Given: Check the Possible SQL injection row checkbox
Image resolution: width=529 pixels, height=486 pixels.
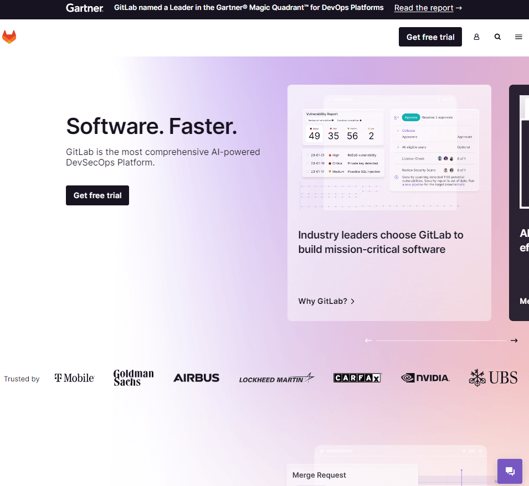Looking at the screenshot, I should [307, 170].
